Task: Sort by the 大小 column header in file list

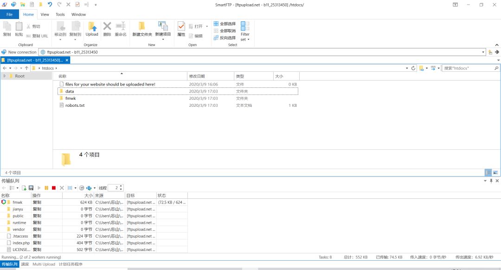Action: pyautogui.click(x=286, y=76)
